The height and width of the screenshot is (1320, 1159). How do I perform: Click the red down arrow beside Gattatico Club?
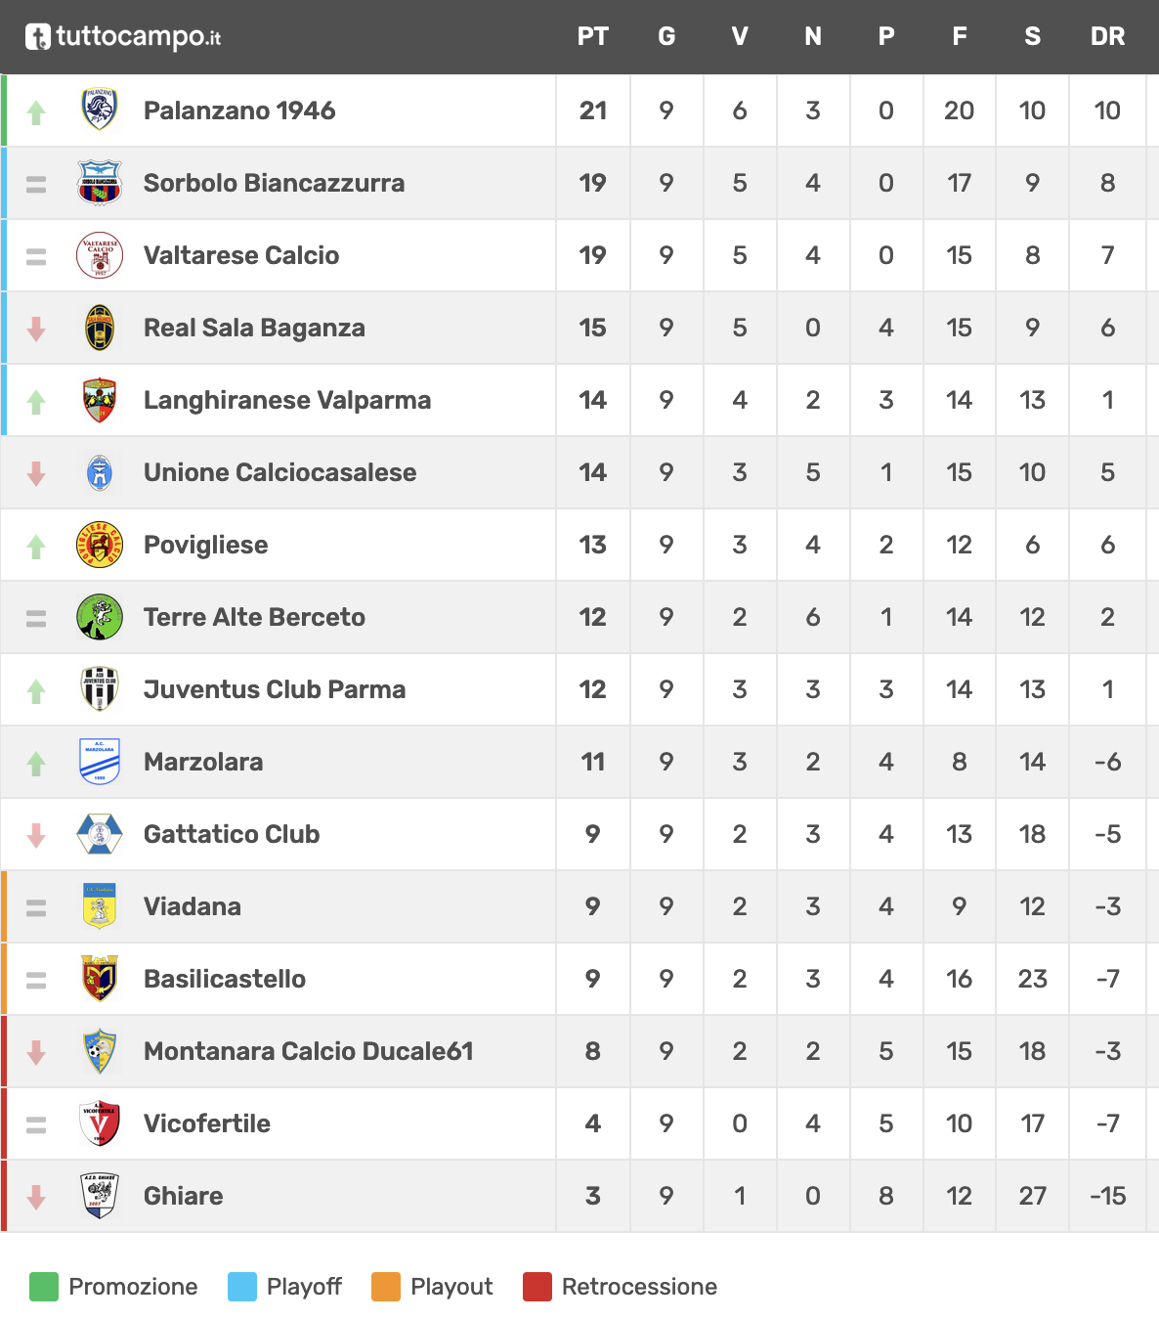[36, 835]
